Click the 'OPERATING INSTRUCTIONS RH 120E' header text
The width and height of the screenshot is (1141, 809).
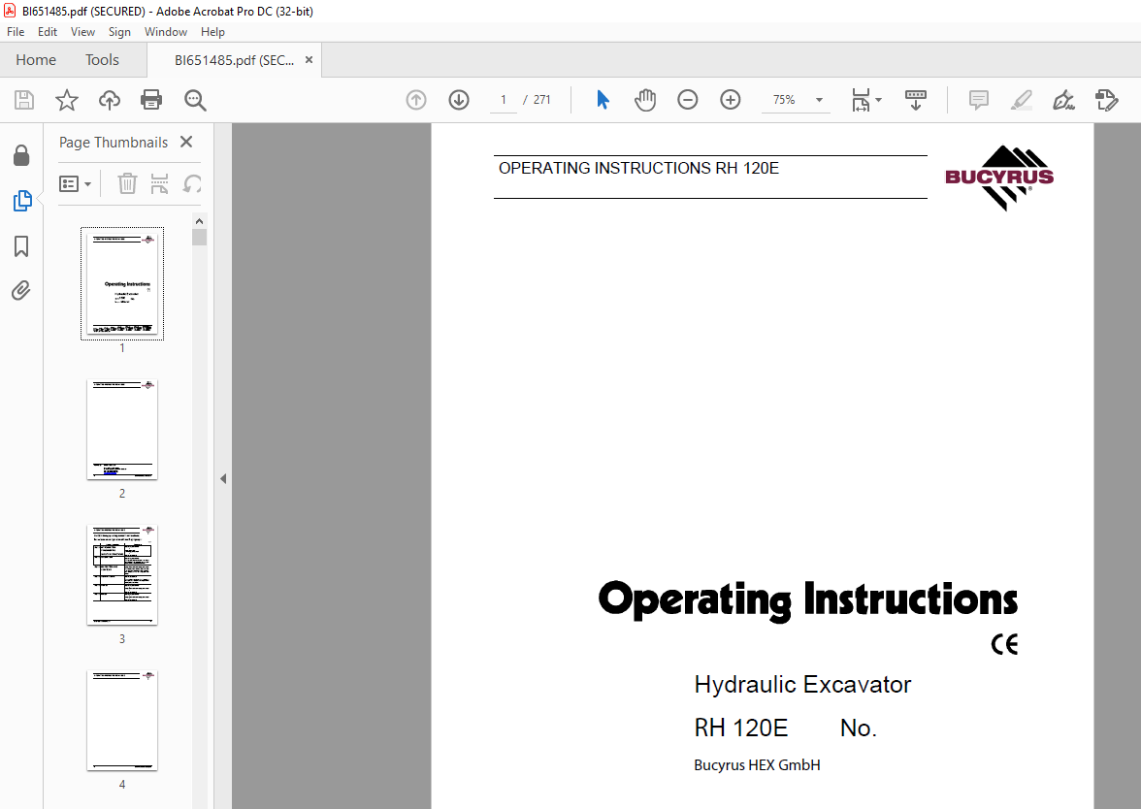coord(638,168)
